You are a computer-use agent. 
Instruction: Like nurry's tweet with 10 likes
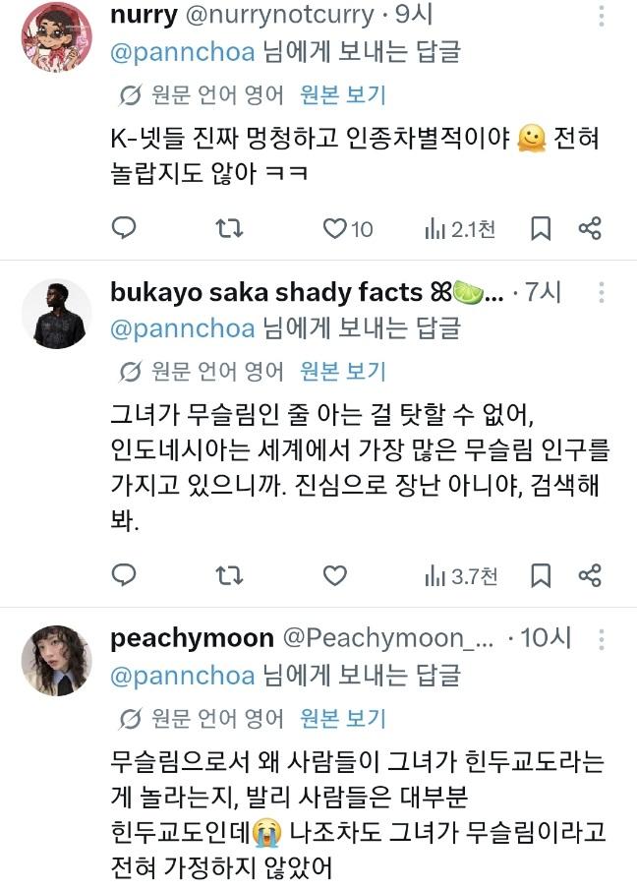tap(347, 229)
